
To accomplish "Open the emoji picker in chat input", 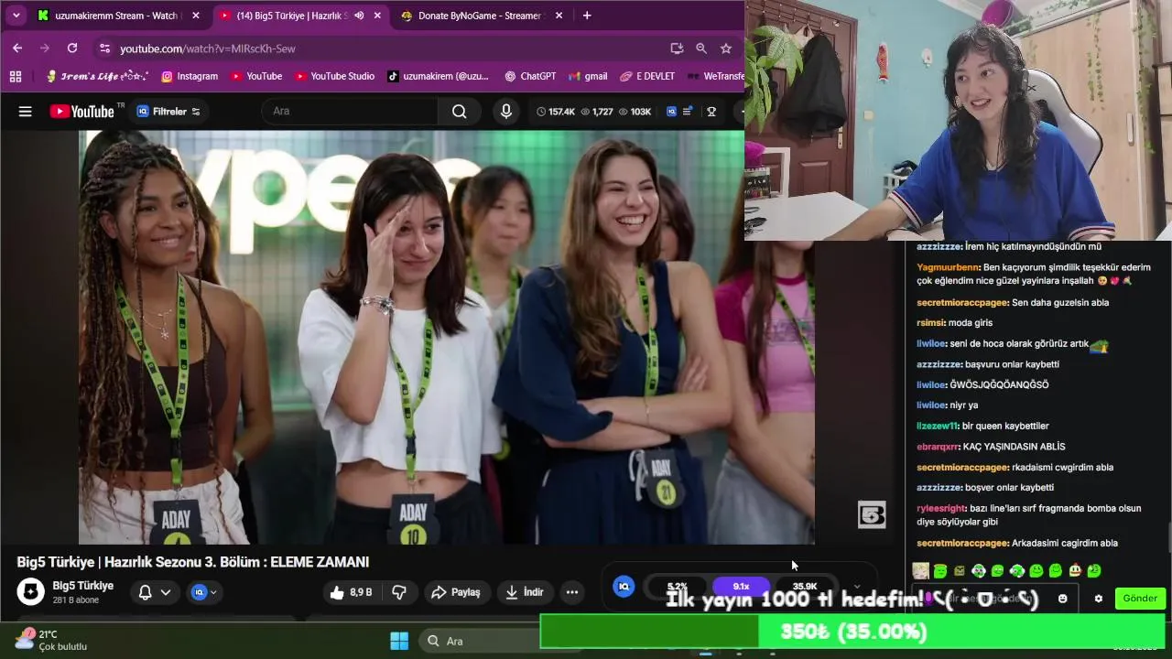I will pos(1062,599).
